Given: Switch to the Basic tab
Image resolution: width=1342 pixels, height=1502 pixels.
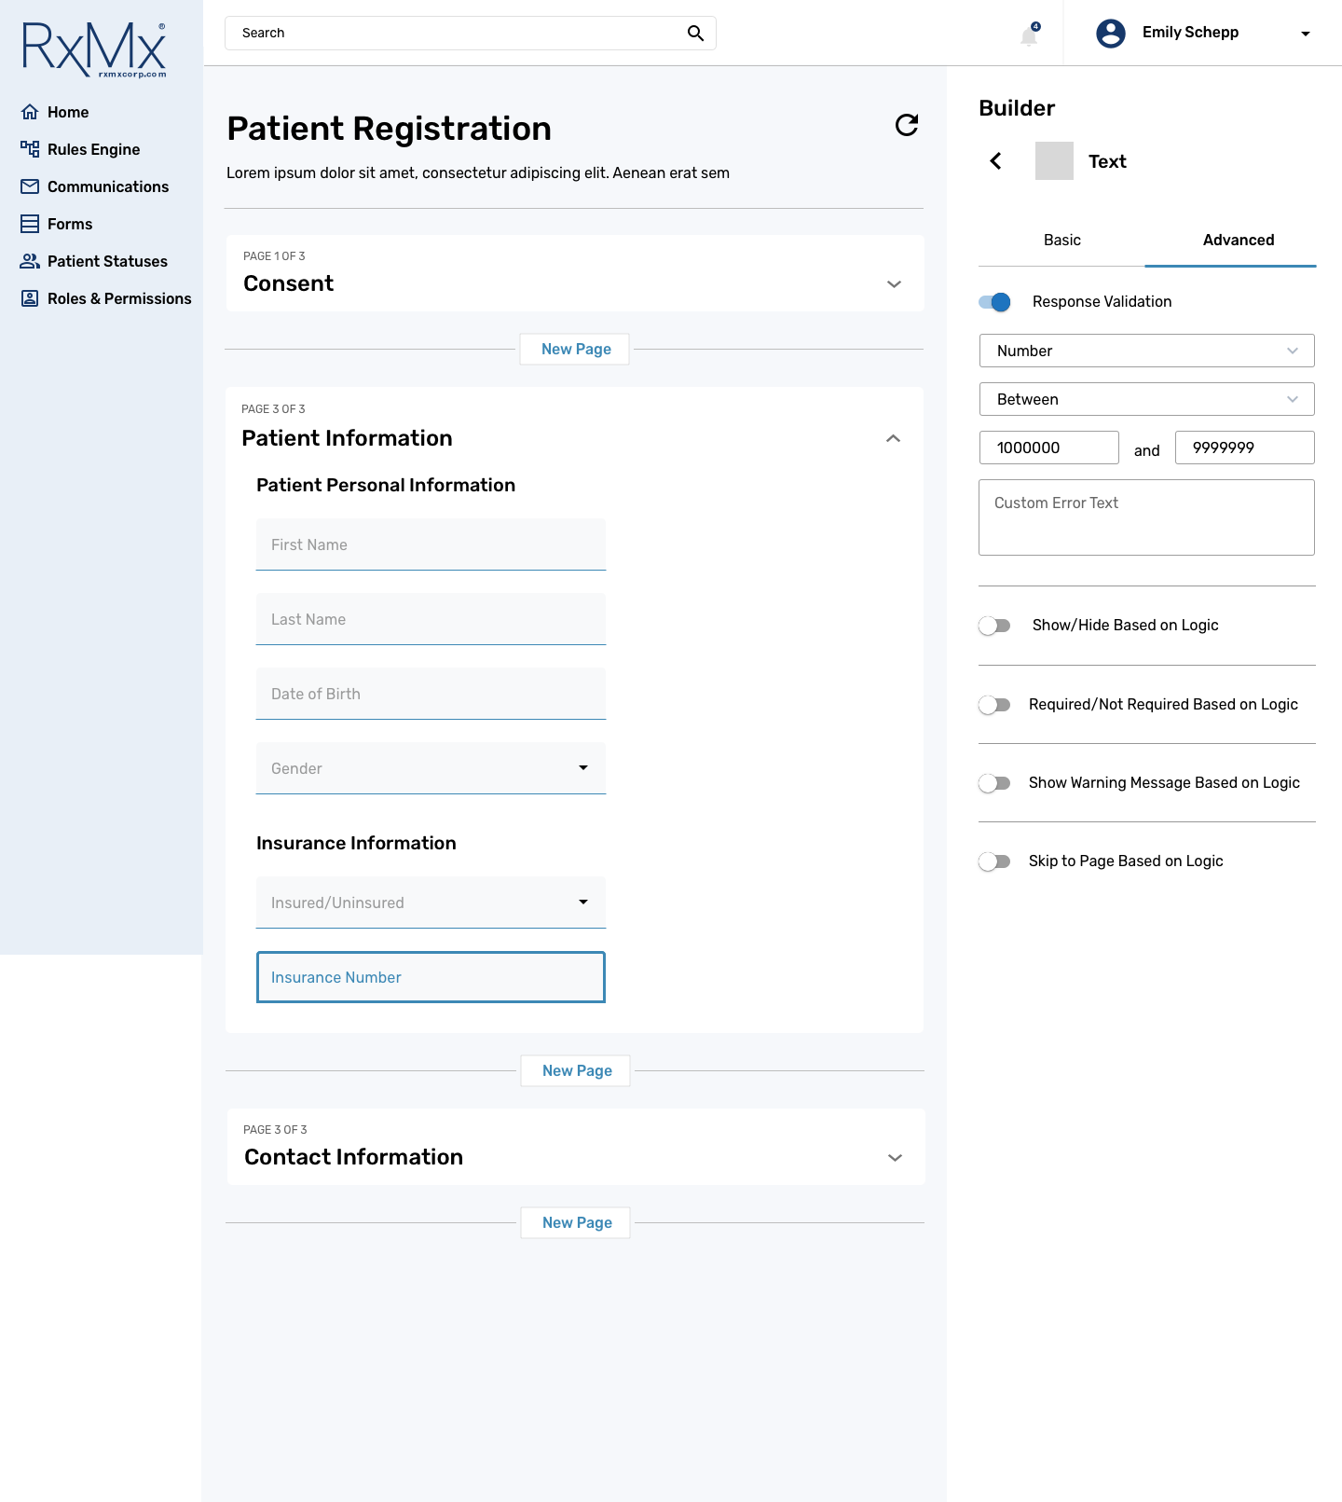Looking at the screenshot, I should point(1062,241).
